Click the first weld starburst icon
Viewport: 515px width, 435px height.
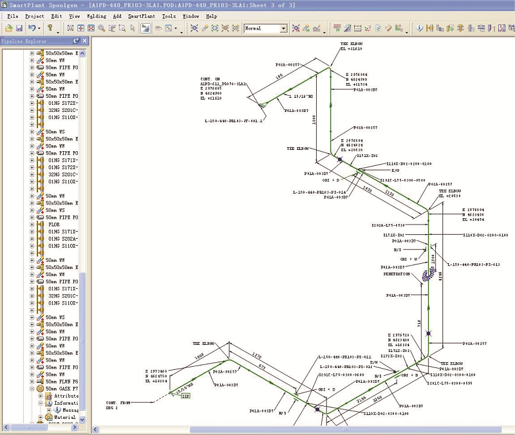click(x=194, y=28)
